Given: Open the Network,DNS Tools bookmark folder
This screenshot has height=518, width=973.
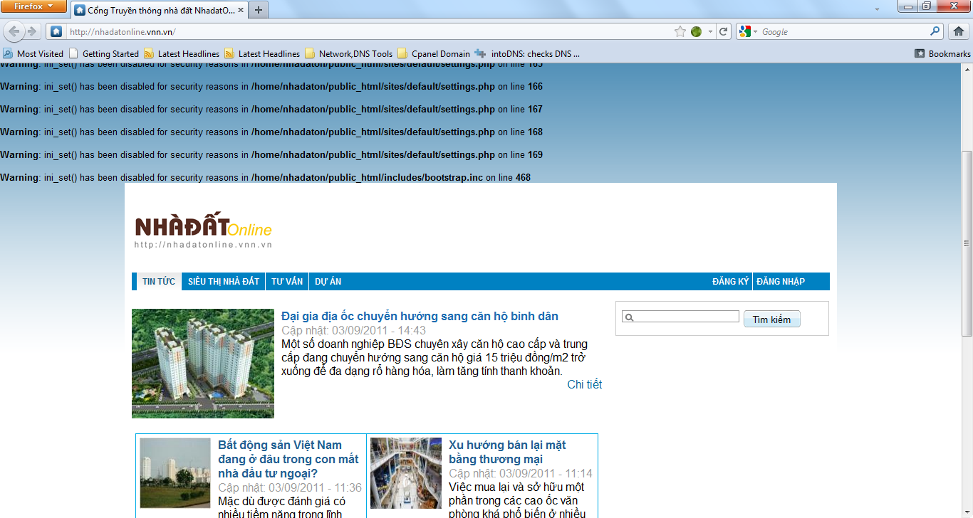Looking at the screenshot, I should (348, 53).
